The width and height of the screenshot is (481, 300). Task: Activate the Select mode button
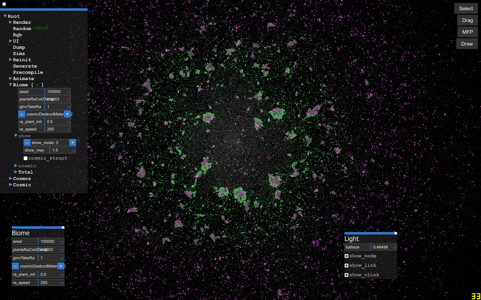pyautogui.click(x=466, y=8)
